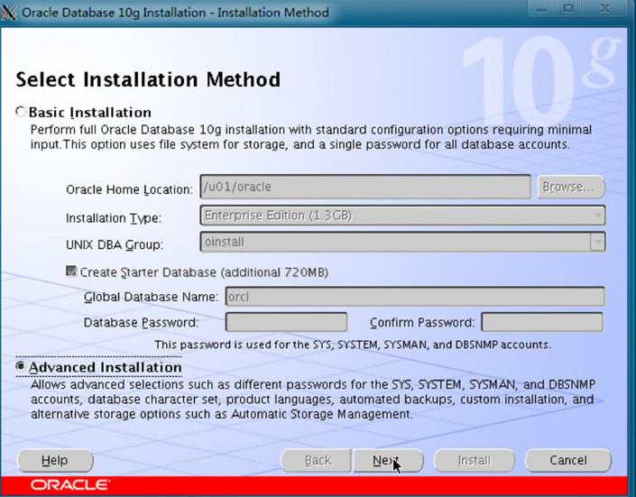Click the SYS, SYSTEM, SYSMAN password note
The height and width of the screenshot is (497, 636).
point(353,345)
